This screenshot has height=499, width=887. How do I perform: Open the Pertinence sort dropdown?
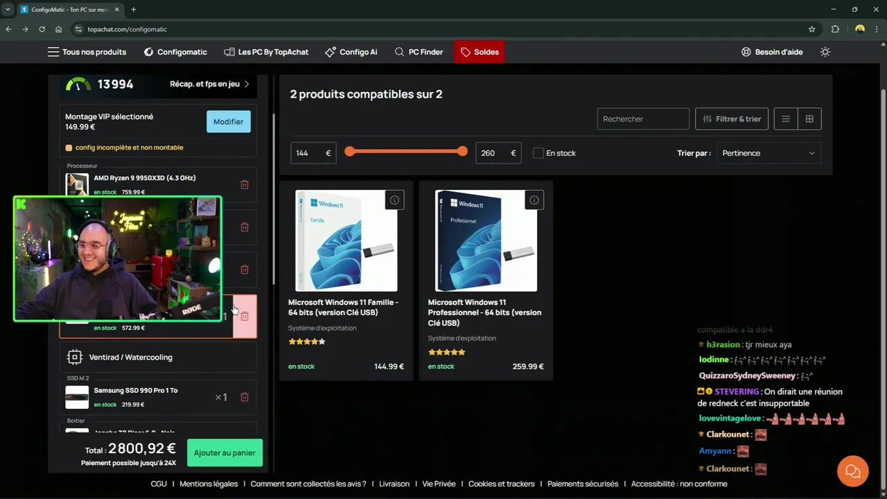tap(769, 153)
